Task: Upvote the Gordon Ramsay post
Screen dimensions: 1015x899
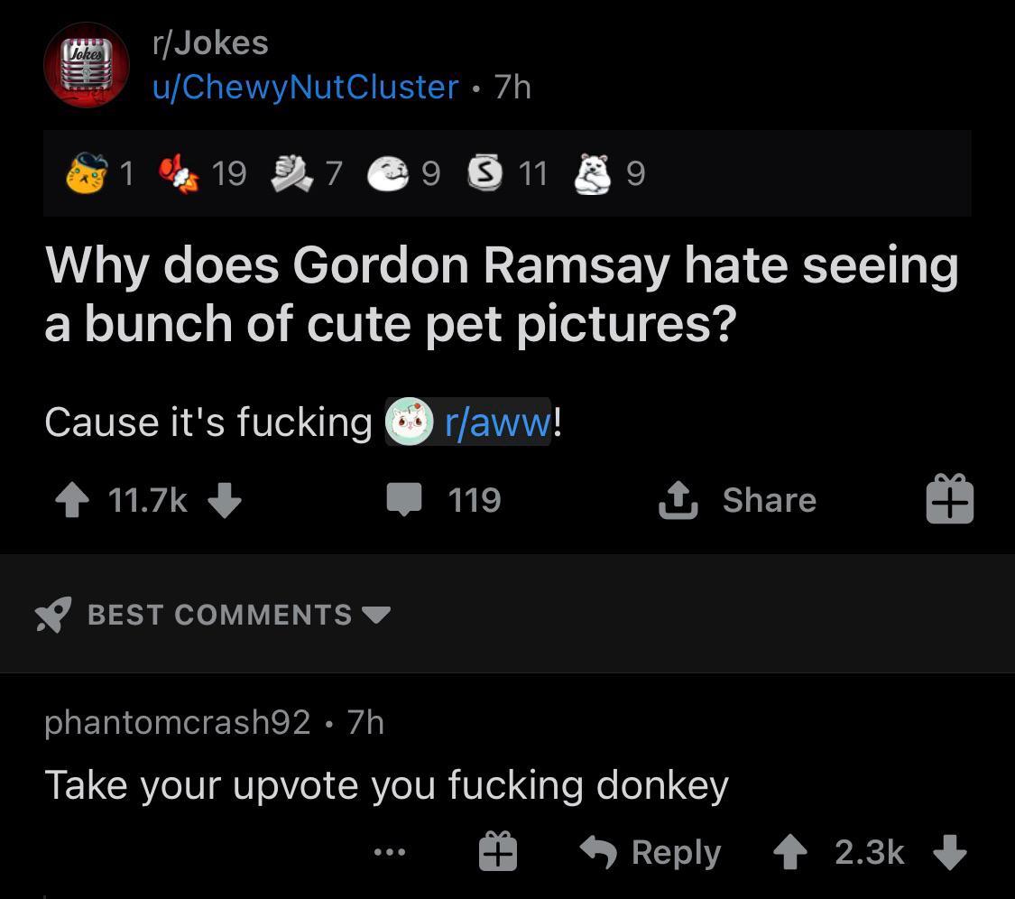Action: point(70,500)
